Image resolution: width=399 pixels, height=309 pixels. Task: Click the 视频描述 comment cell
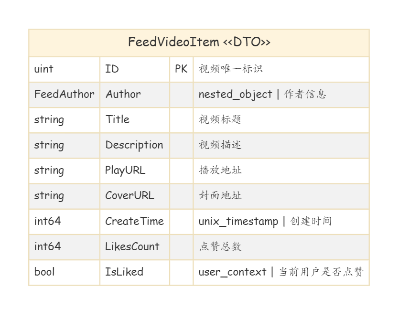click(x=281, y=146)
